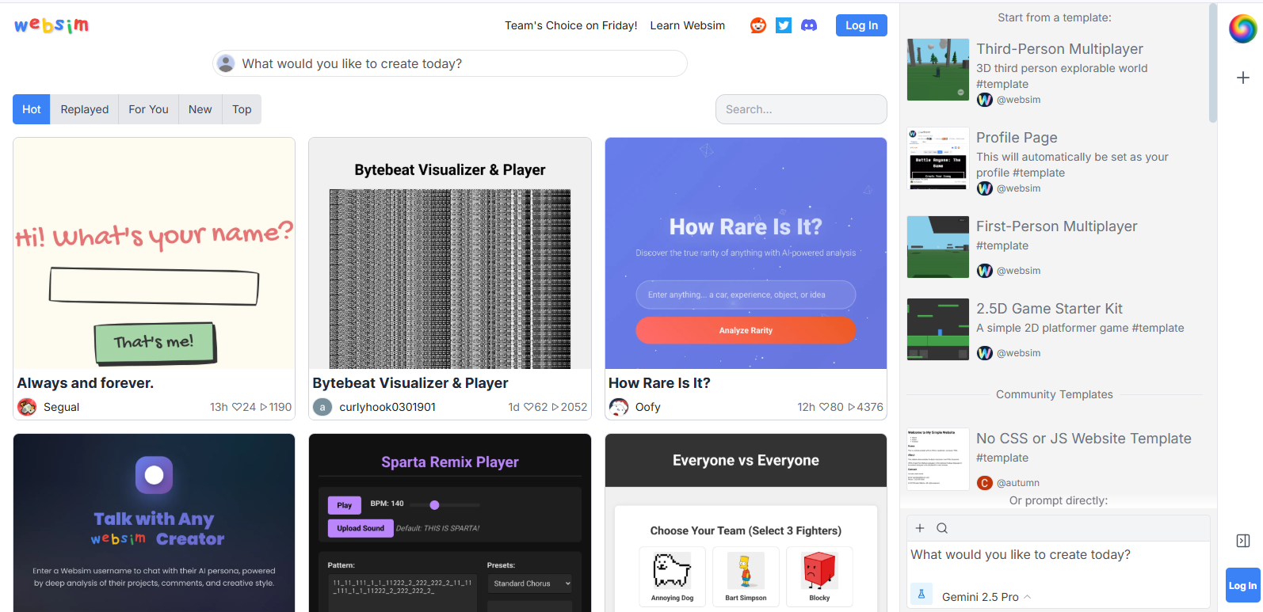Click the magnifier icon above the prompt box
The width and height of the screenshot is (1263, 612).
pyautogui.click(x=942, y=528)
